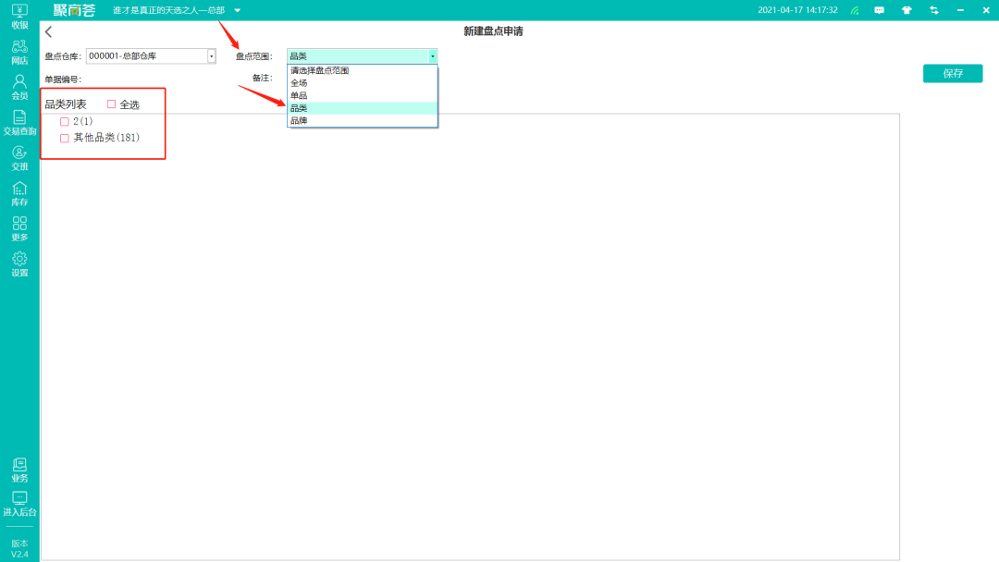Screen dimensions: 999x562
Task: Click the 进入后台 enter backend icon
Action: pos(19,504)
